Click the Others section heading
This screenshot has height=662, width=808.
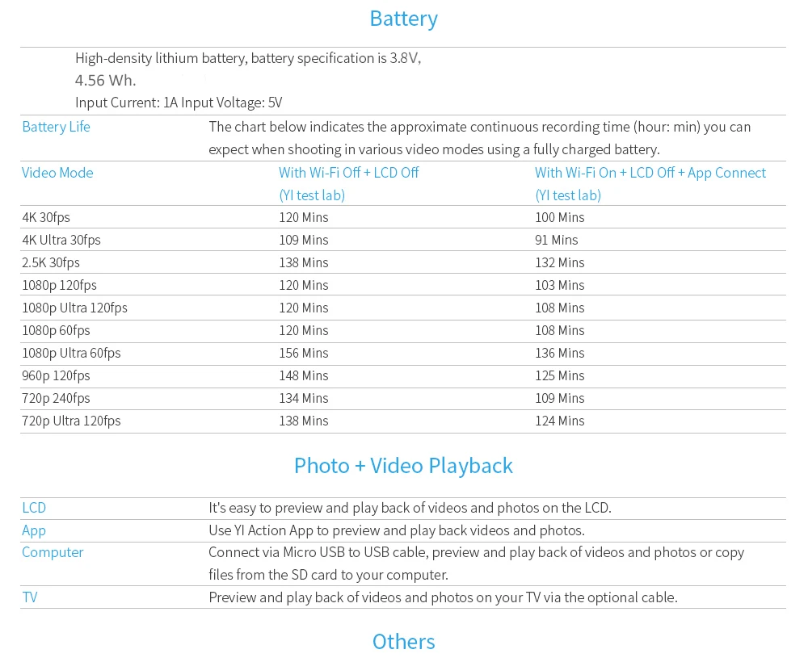pos(403,642)
